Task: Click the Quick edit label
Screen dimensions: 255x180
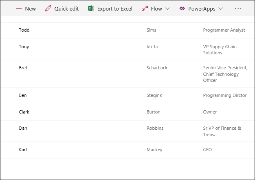Action: (66, 9)
